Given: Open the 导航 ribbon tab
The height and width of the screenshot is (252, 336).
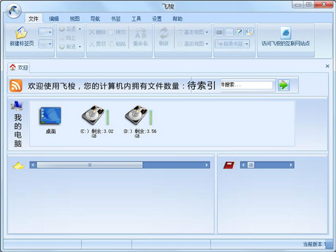Looking at the screenshot, I should click(x=95, y=19).
